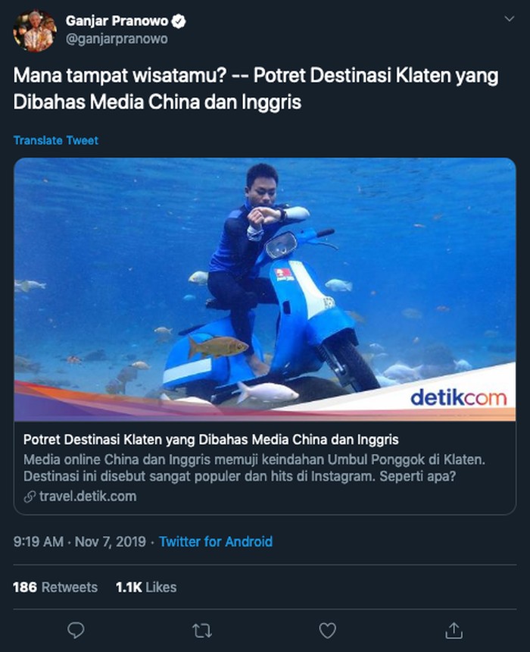This screenshot has height=652, width=530.
Task: Click the detikcom logo on the card image
Action: (459, 398)
